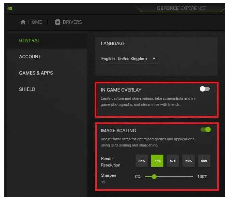Click the LANGUAGE heading
The height and width of the screenshot is (197, 225).
tap(113, 43)
